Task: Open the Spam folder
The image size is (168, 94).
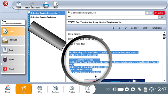Action: 13,59
